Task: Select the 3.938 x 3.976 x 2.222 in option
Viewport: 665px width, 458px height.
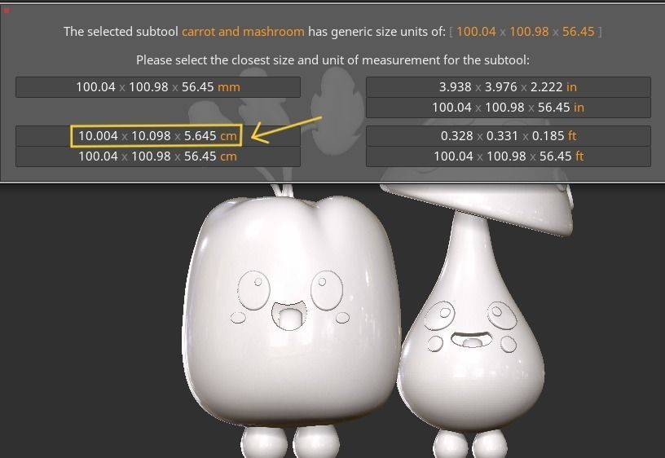Action: click(x=508, y=87)
